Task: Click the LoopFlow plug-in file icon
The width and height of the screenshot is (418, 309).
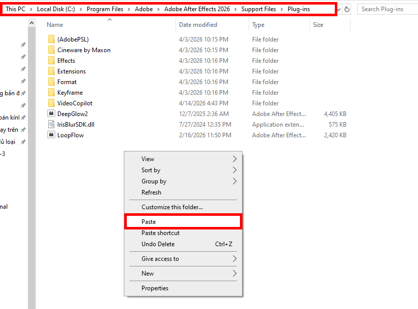Action: coord(51,135)
